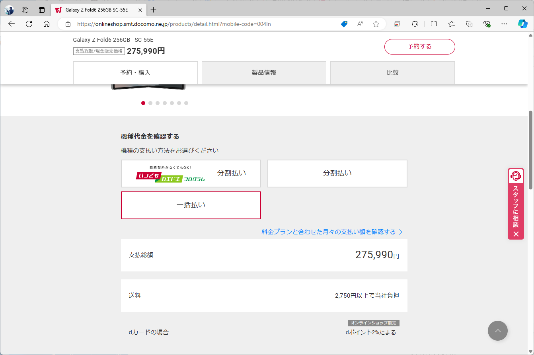Refresh the current page
534x355 pixels.
coord(29,24)
